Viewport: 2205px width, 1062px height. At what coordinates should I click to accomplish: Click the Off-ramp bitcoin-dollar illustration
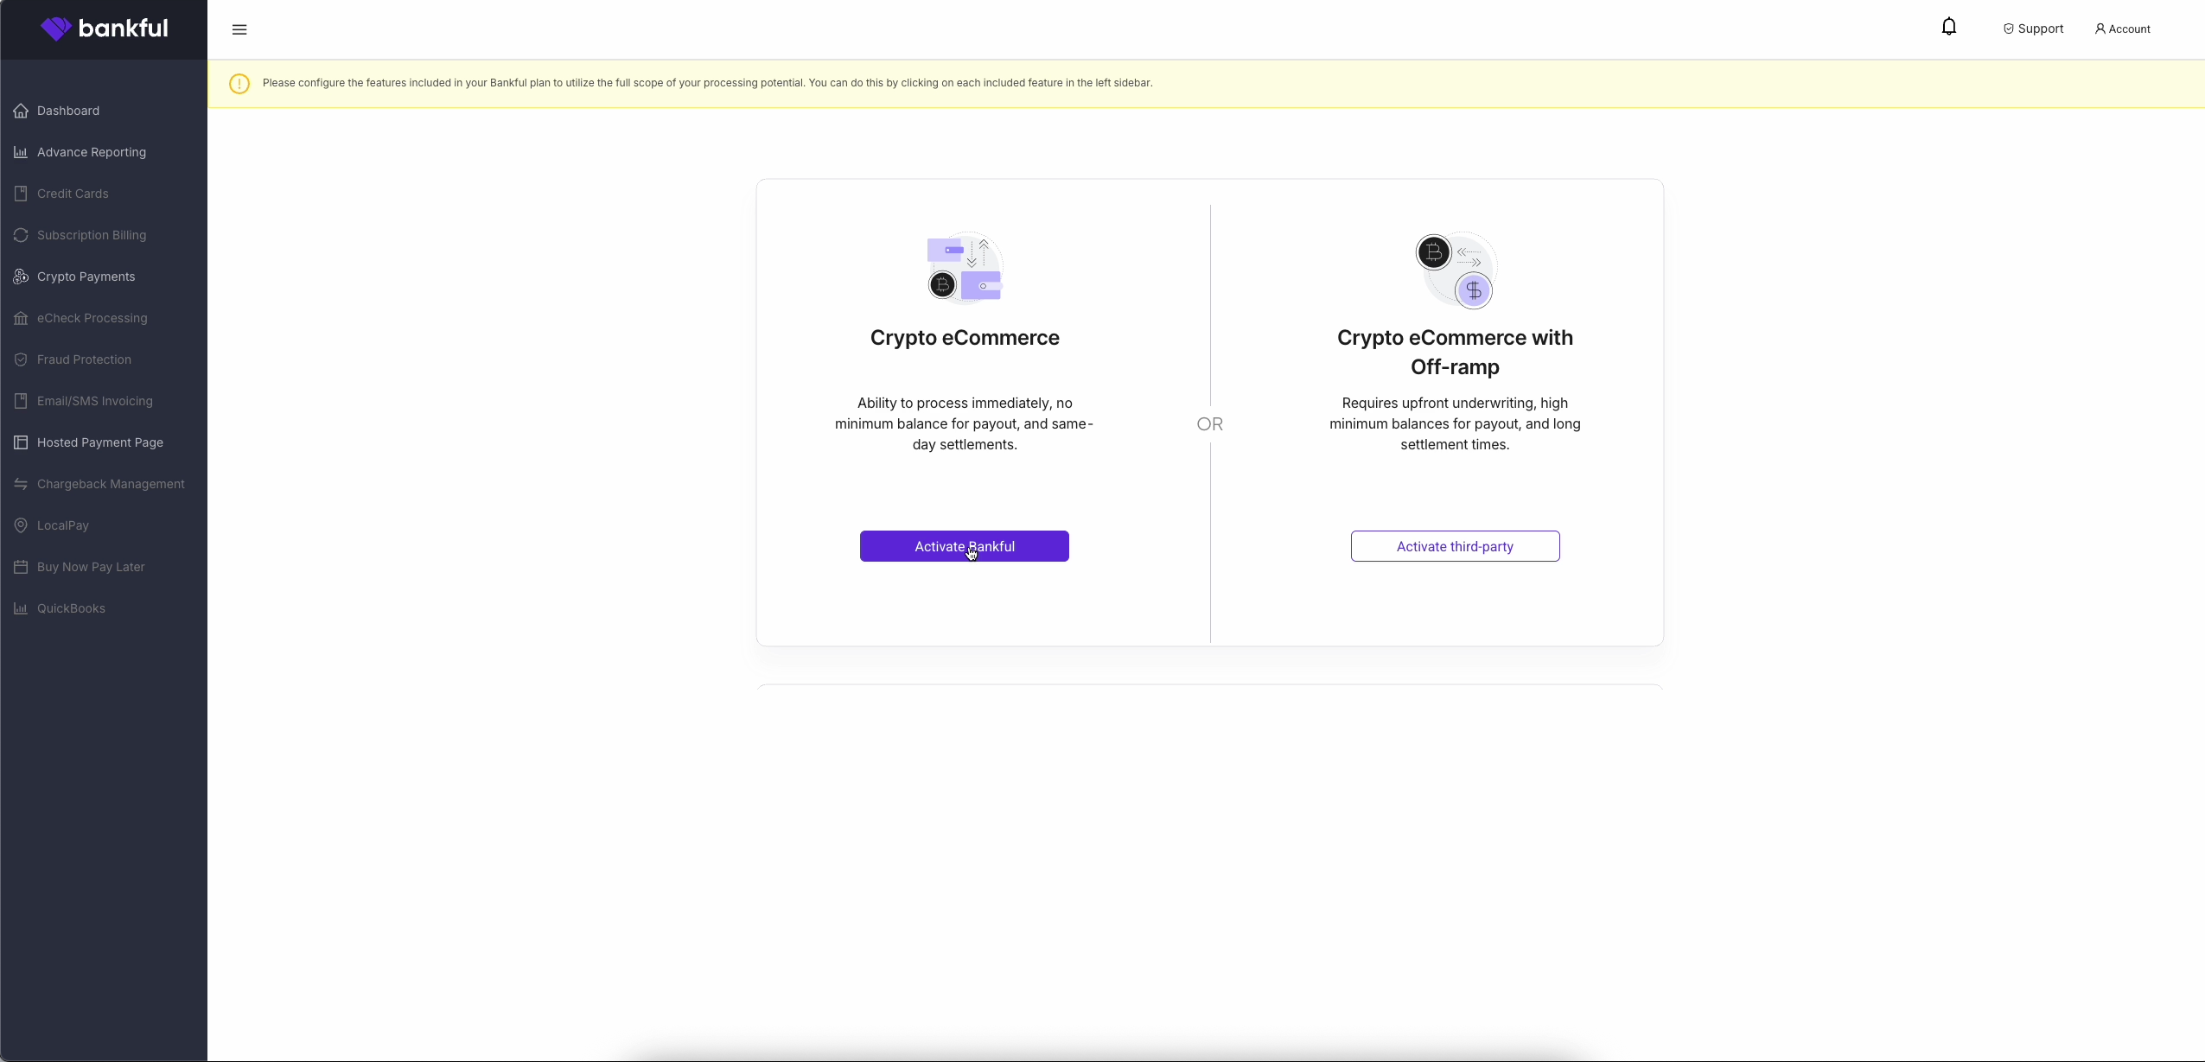click(x=1456, y=270)
